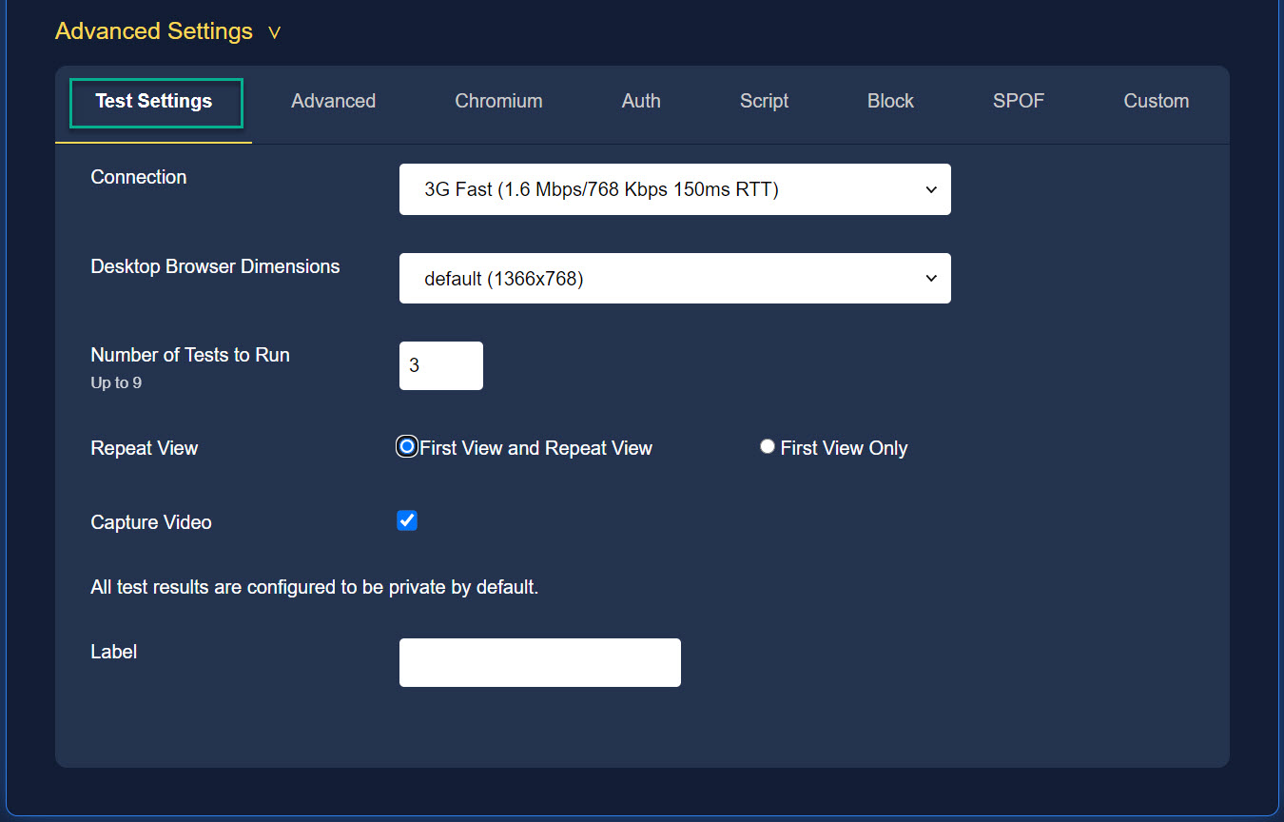Uncheck the Capture Video checkbox

click(406, 520)
